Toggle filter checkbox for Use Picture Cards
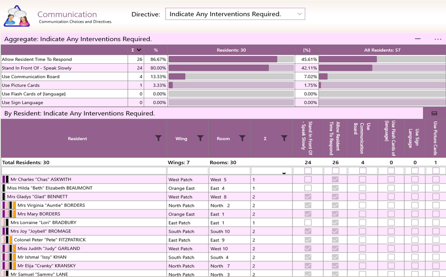The height and width of the screenshot is (277, 446). pyautogui.click(x=436, y=171)
